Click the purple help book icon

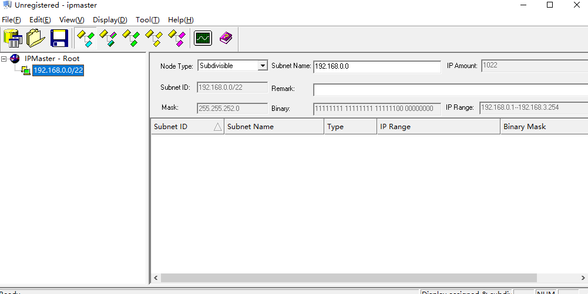tap(226, 39)
